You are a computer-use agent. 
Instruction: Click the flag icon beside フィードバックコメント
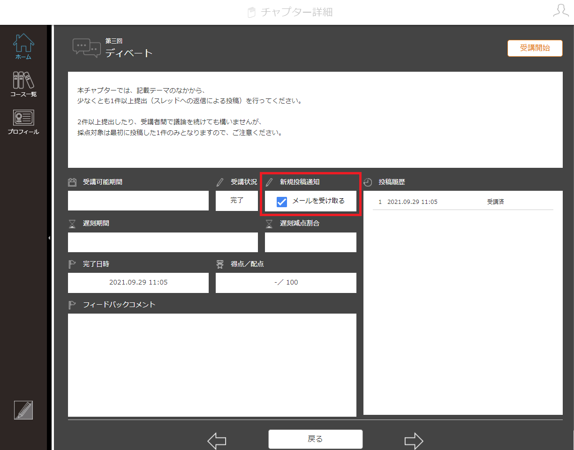(72, 305)
